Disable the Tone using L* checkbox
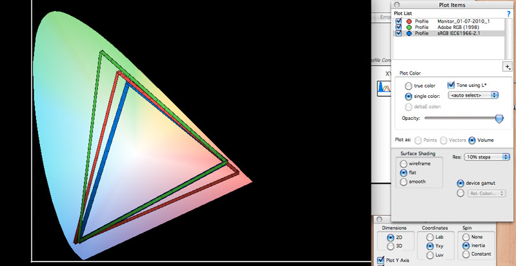Screen dimensions: 516x266 (451, 85)
